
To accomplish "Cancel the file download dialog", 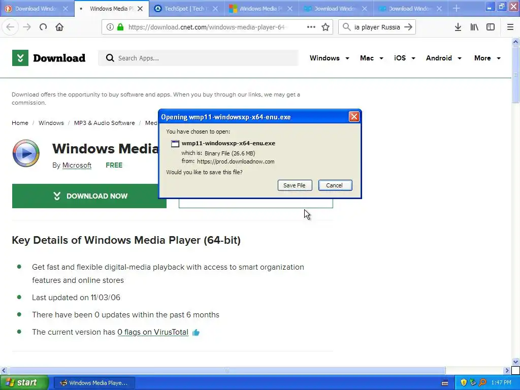I will click(x=335, y=185).
